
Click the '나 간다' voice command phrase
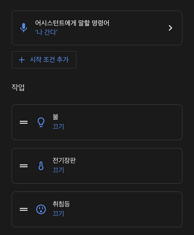[46, 33]
